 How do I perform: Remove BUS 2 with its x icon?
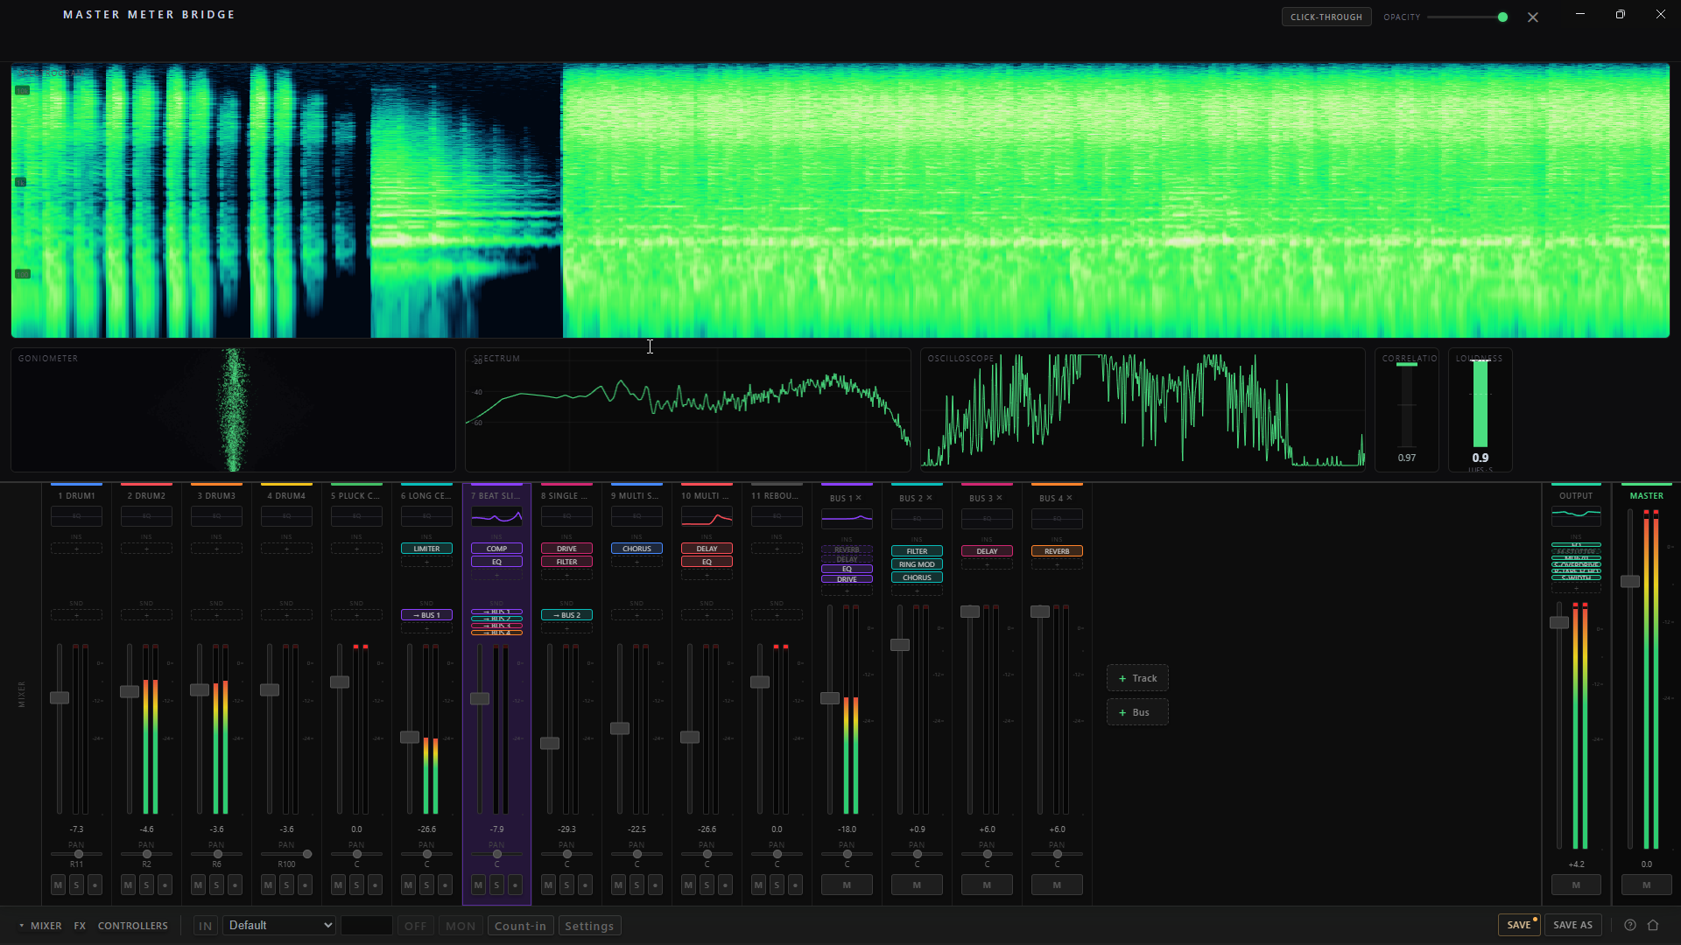pyautogui.click(x=929, y=498)
